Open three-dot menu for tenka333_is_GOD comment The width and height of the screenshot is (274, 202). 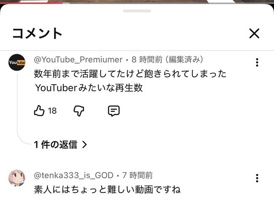coord(257,178)
